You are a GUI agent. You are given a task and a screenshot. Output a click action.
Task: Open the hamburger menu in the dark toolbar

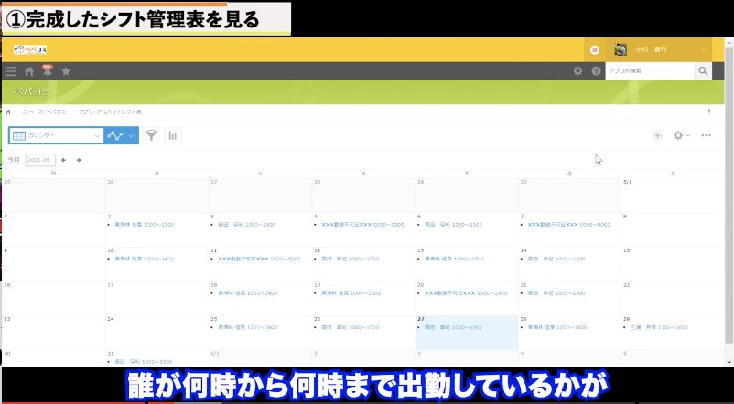pos(11,71)
